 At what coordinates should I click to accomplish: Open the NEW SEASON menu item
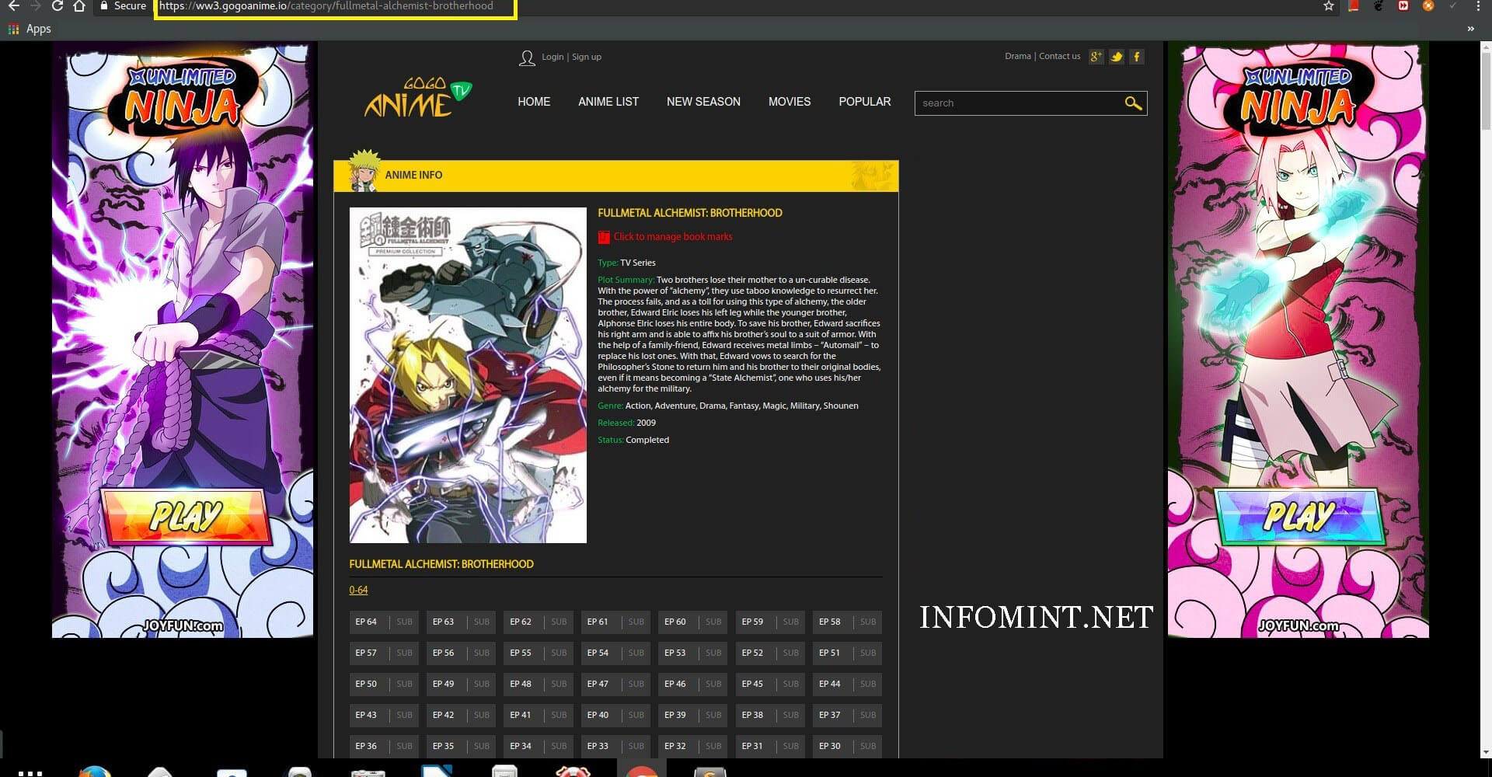[703, 102]
